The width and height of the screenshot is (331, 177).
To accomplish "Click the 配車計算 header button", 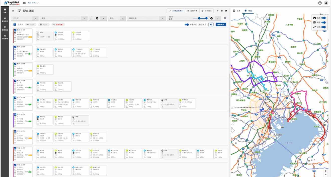I will (x=192, y=11).
